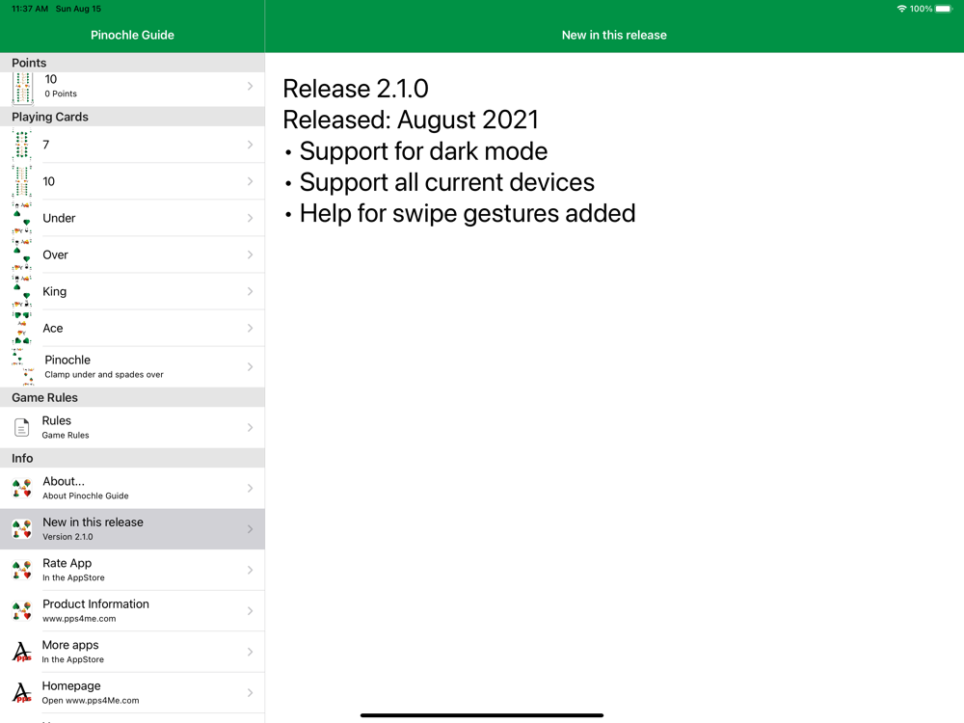Open chevron on the Rules row
This screenshot has height=723, width=964.
[x=251, y=427]
